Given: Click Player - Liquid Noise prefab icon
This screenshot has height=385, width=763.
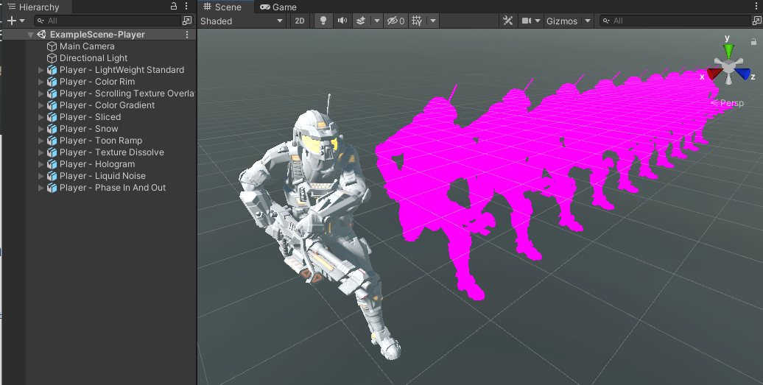Looking at the screenshot, I should (x=52, y=176).
